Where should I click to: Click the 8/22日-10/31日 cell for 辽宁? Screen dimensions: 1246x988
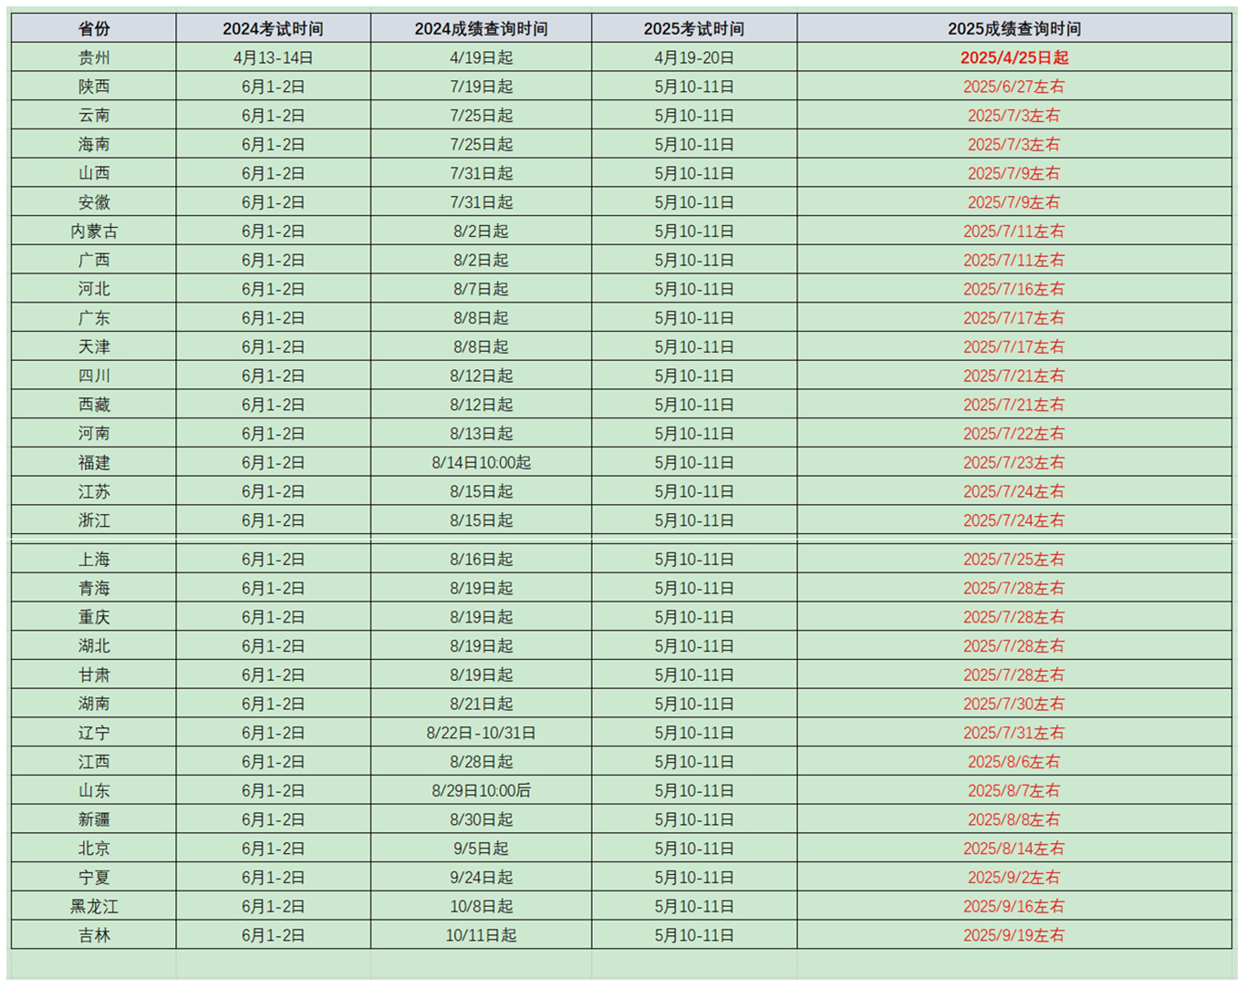(481, 733)
